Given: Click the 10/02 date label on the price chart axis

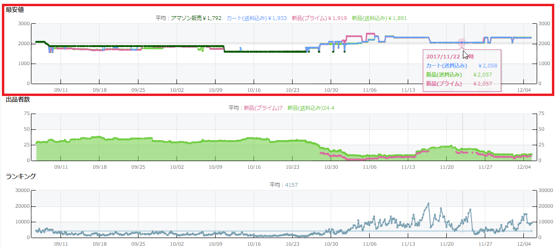Looking at the screenshot, I should click(177, 89).
